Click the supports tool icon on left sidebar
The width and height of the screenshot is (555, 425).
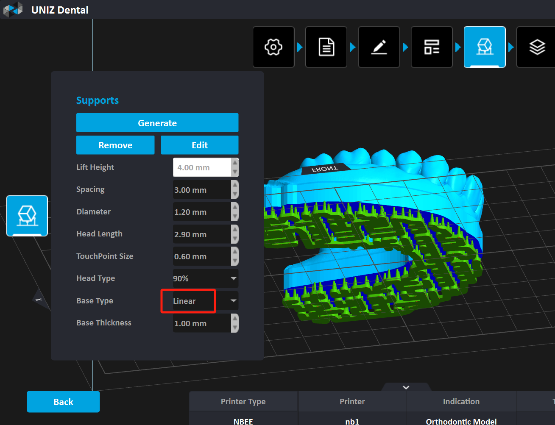pos(27,216)
